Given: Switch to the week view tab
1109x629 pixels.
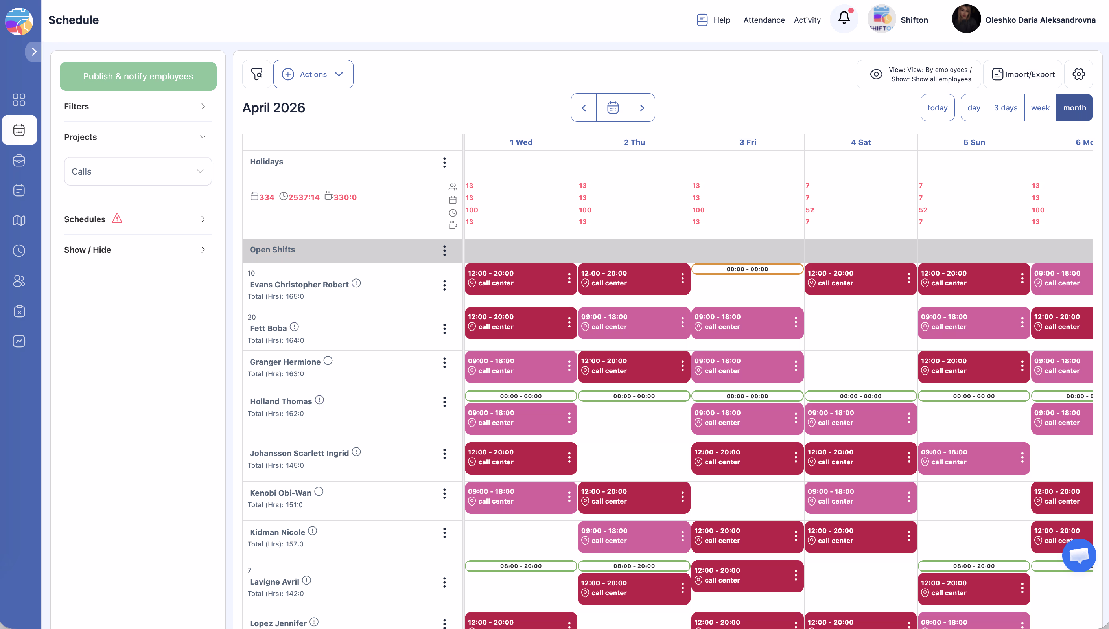Looking at the screenshot, I should point(1040,108).
